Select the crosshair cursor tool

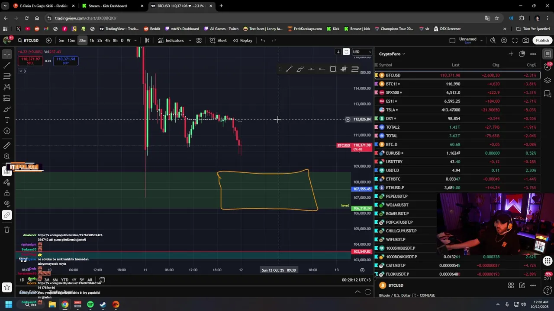pos(7,54)
